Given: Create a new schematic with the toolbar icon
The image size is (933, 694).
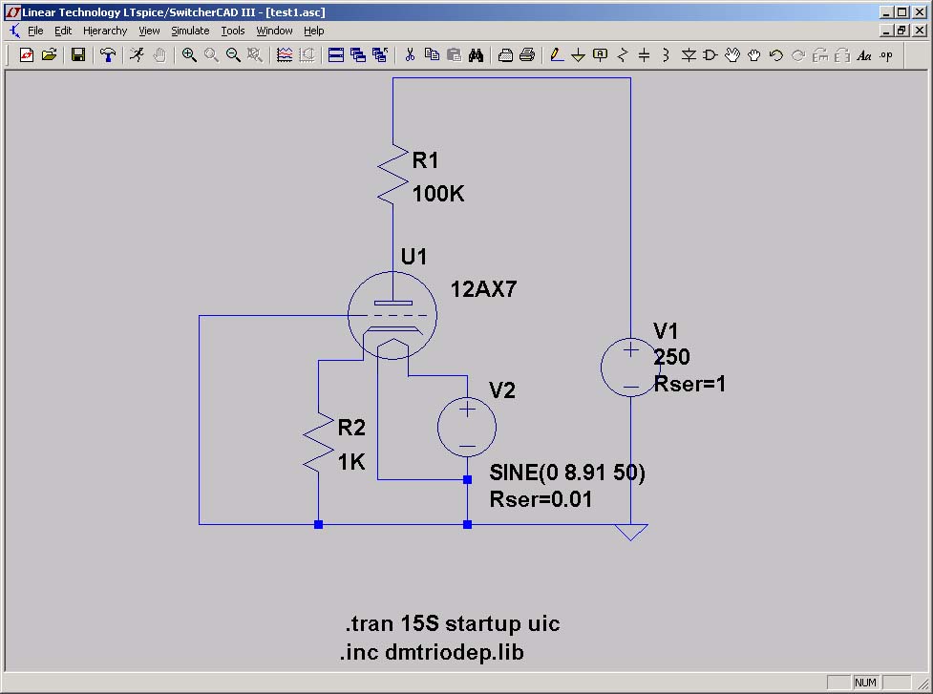Looking at the screenshot, I should (x=27, y=55).
